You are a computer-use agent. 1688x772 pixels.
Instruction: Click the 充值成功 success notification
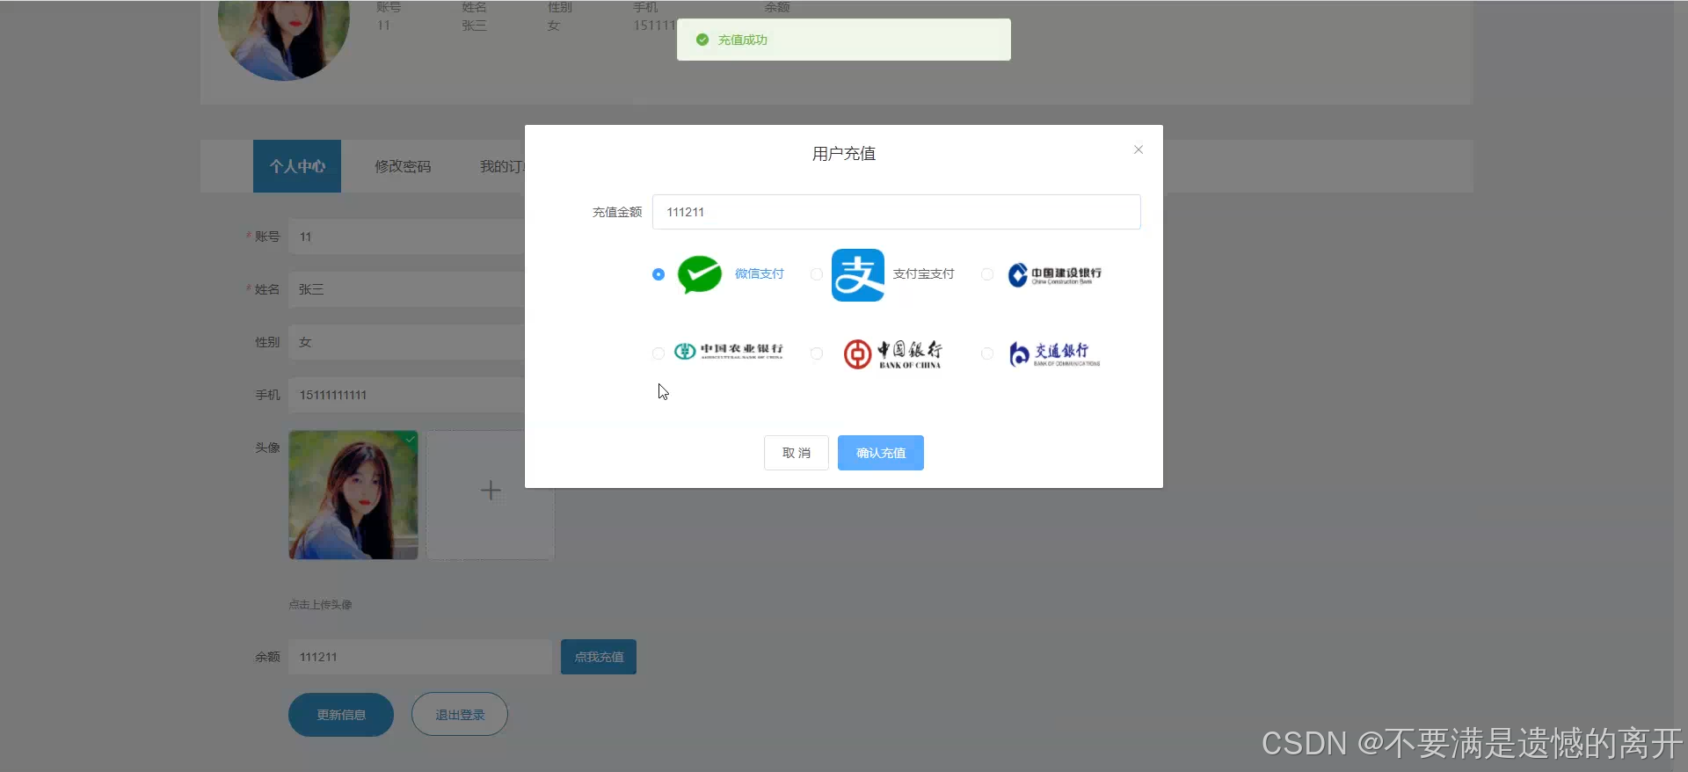tap(844, 40)
